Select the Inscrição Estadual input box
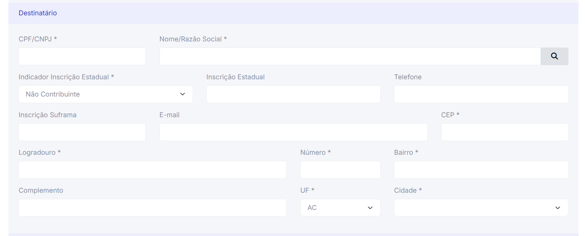 293,94
